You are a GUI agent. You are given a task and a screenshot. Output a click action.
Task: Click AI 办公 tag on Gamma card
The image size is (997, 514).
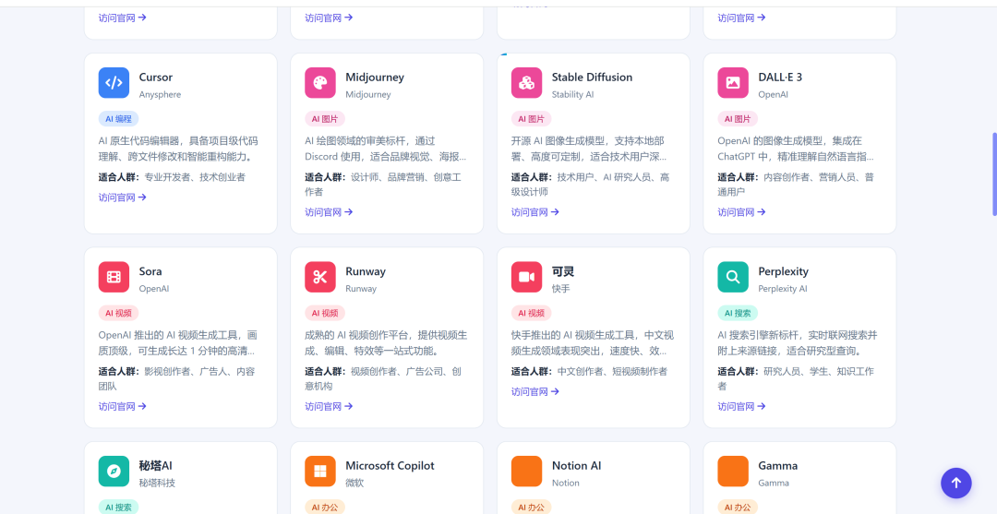coord(738,507)
